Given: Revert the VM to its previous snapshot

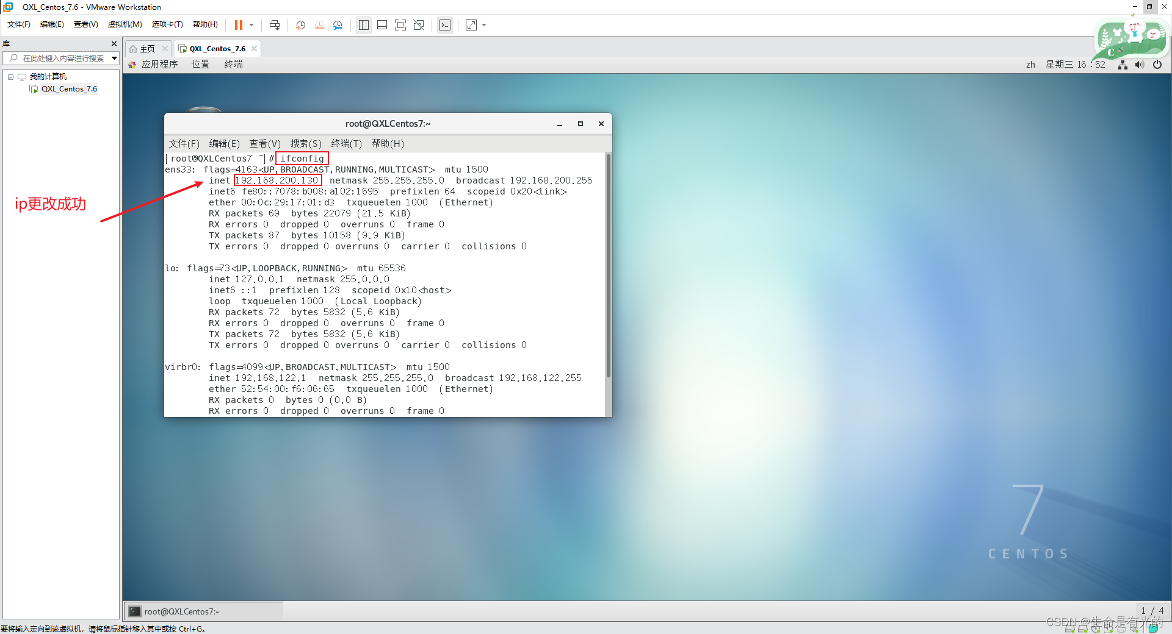Looking at the screenshot, I should pos(319,25).
